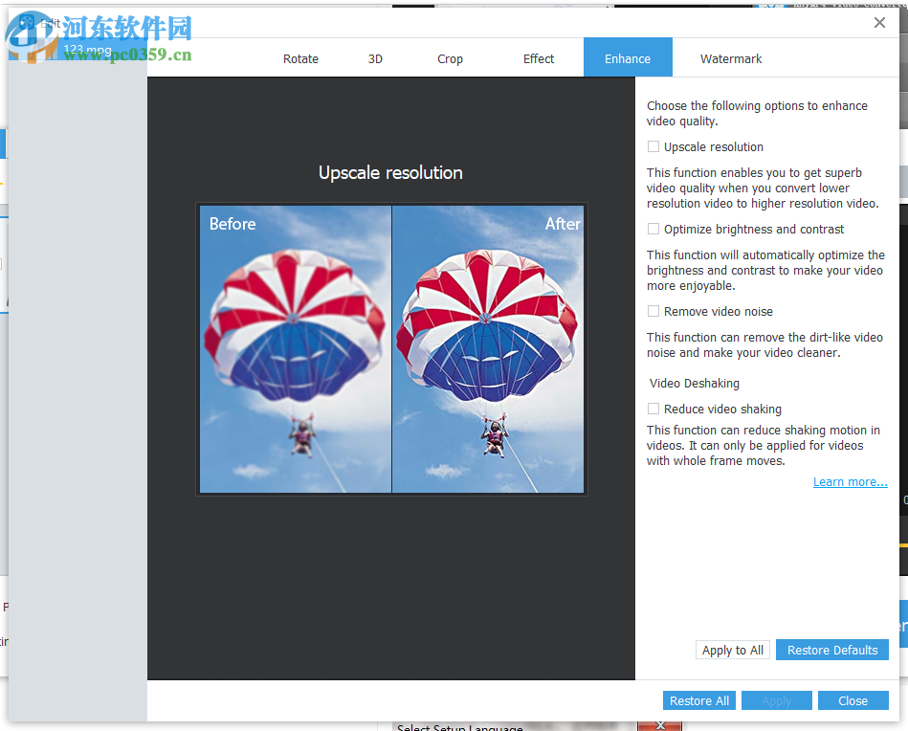Enable Remove video noise

pos(653,311)
